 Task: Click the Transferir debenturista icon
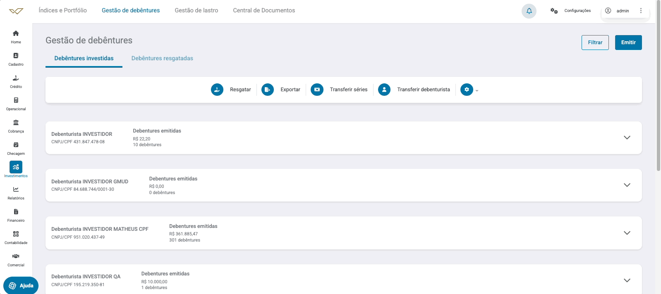[384, 90]
